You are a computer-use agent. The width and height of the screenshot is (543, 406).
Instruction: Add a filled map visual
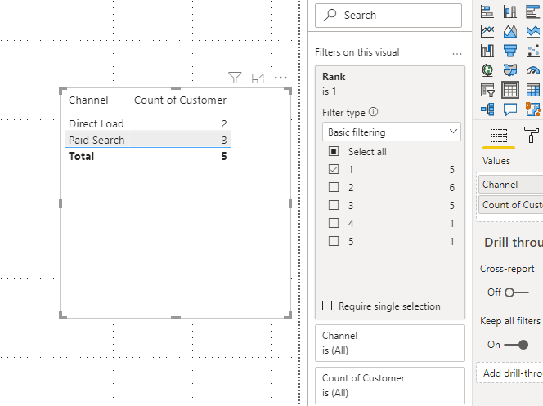(510, 70)
